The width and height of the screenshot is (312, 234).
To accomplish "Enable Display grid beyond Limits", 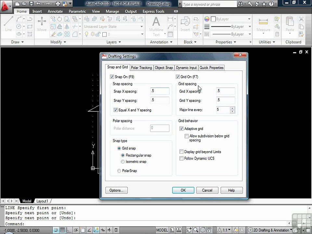I will (x=181, y=152).
